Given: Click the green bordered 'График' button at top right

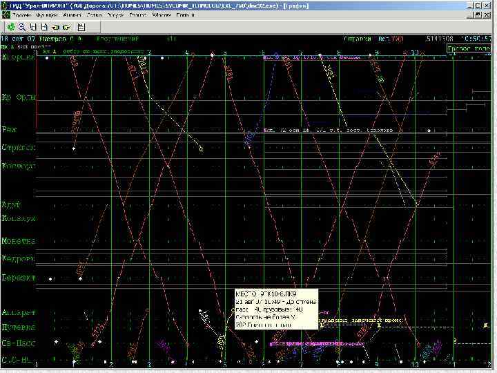Looking at the screenshot, I should pos(469,48).
